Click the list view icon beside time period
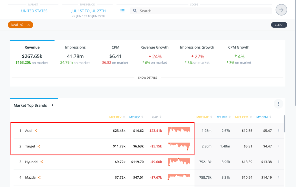The height and width of the screenshot is (187, 296). [123, 11]
